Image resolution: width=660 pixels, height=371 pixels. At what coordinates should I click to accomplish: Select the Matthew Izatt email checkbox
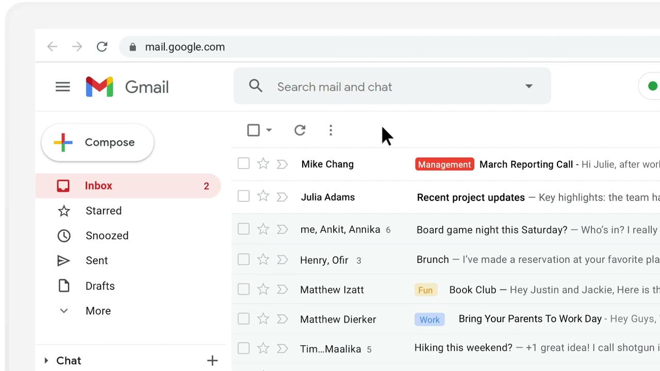click(243, 290)
